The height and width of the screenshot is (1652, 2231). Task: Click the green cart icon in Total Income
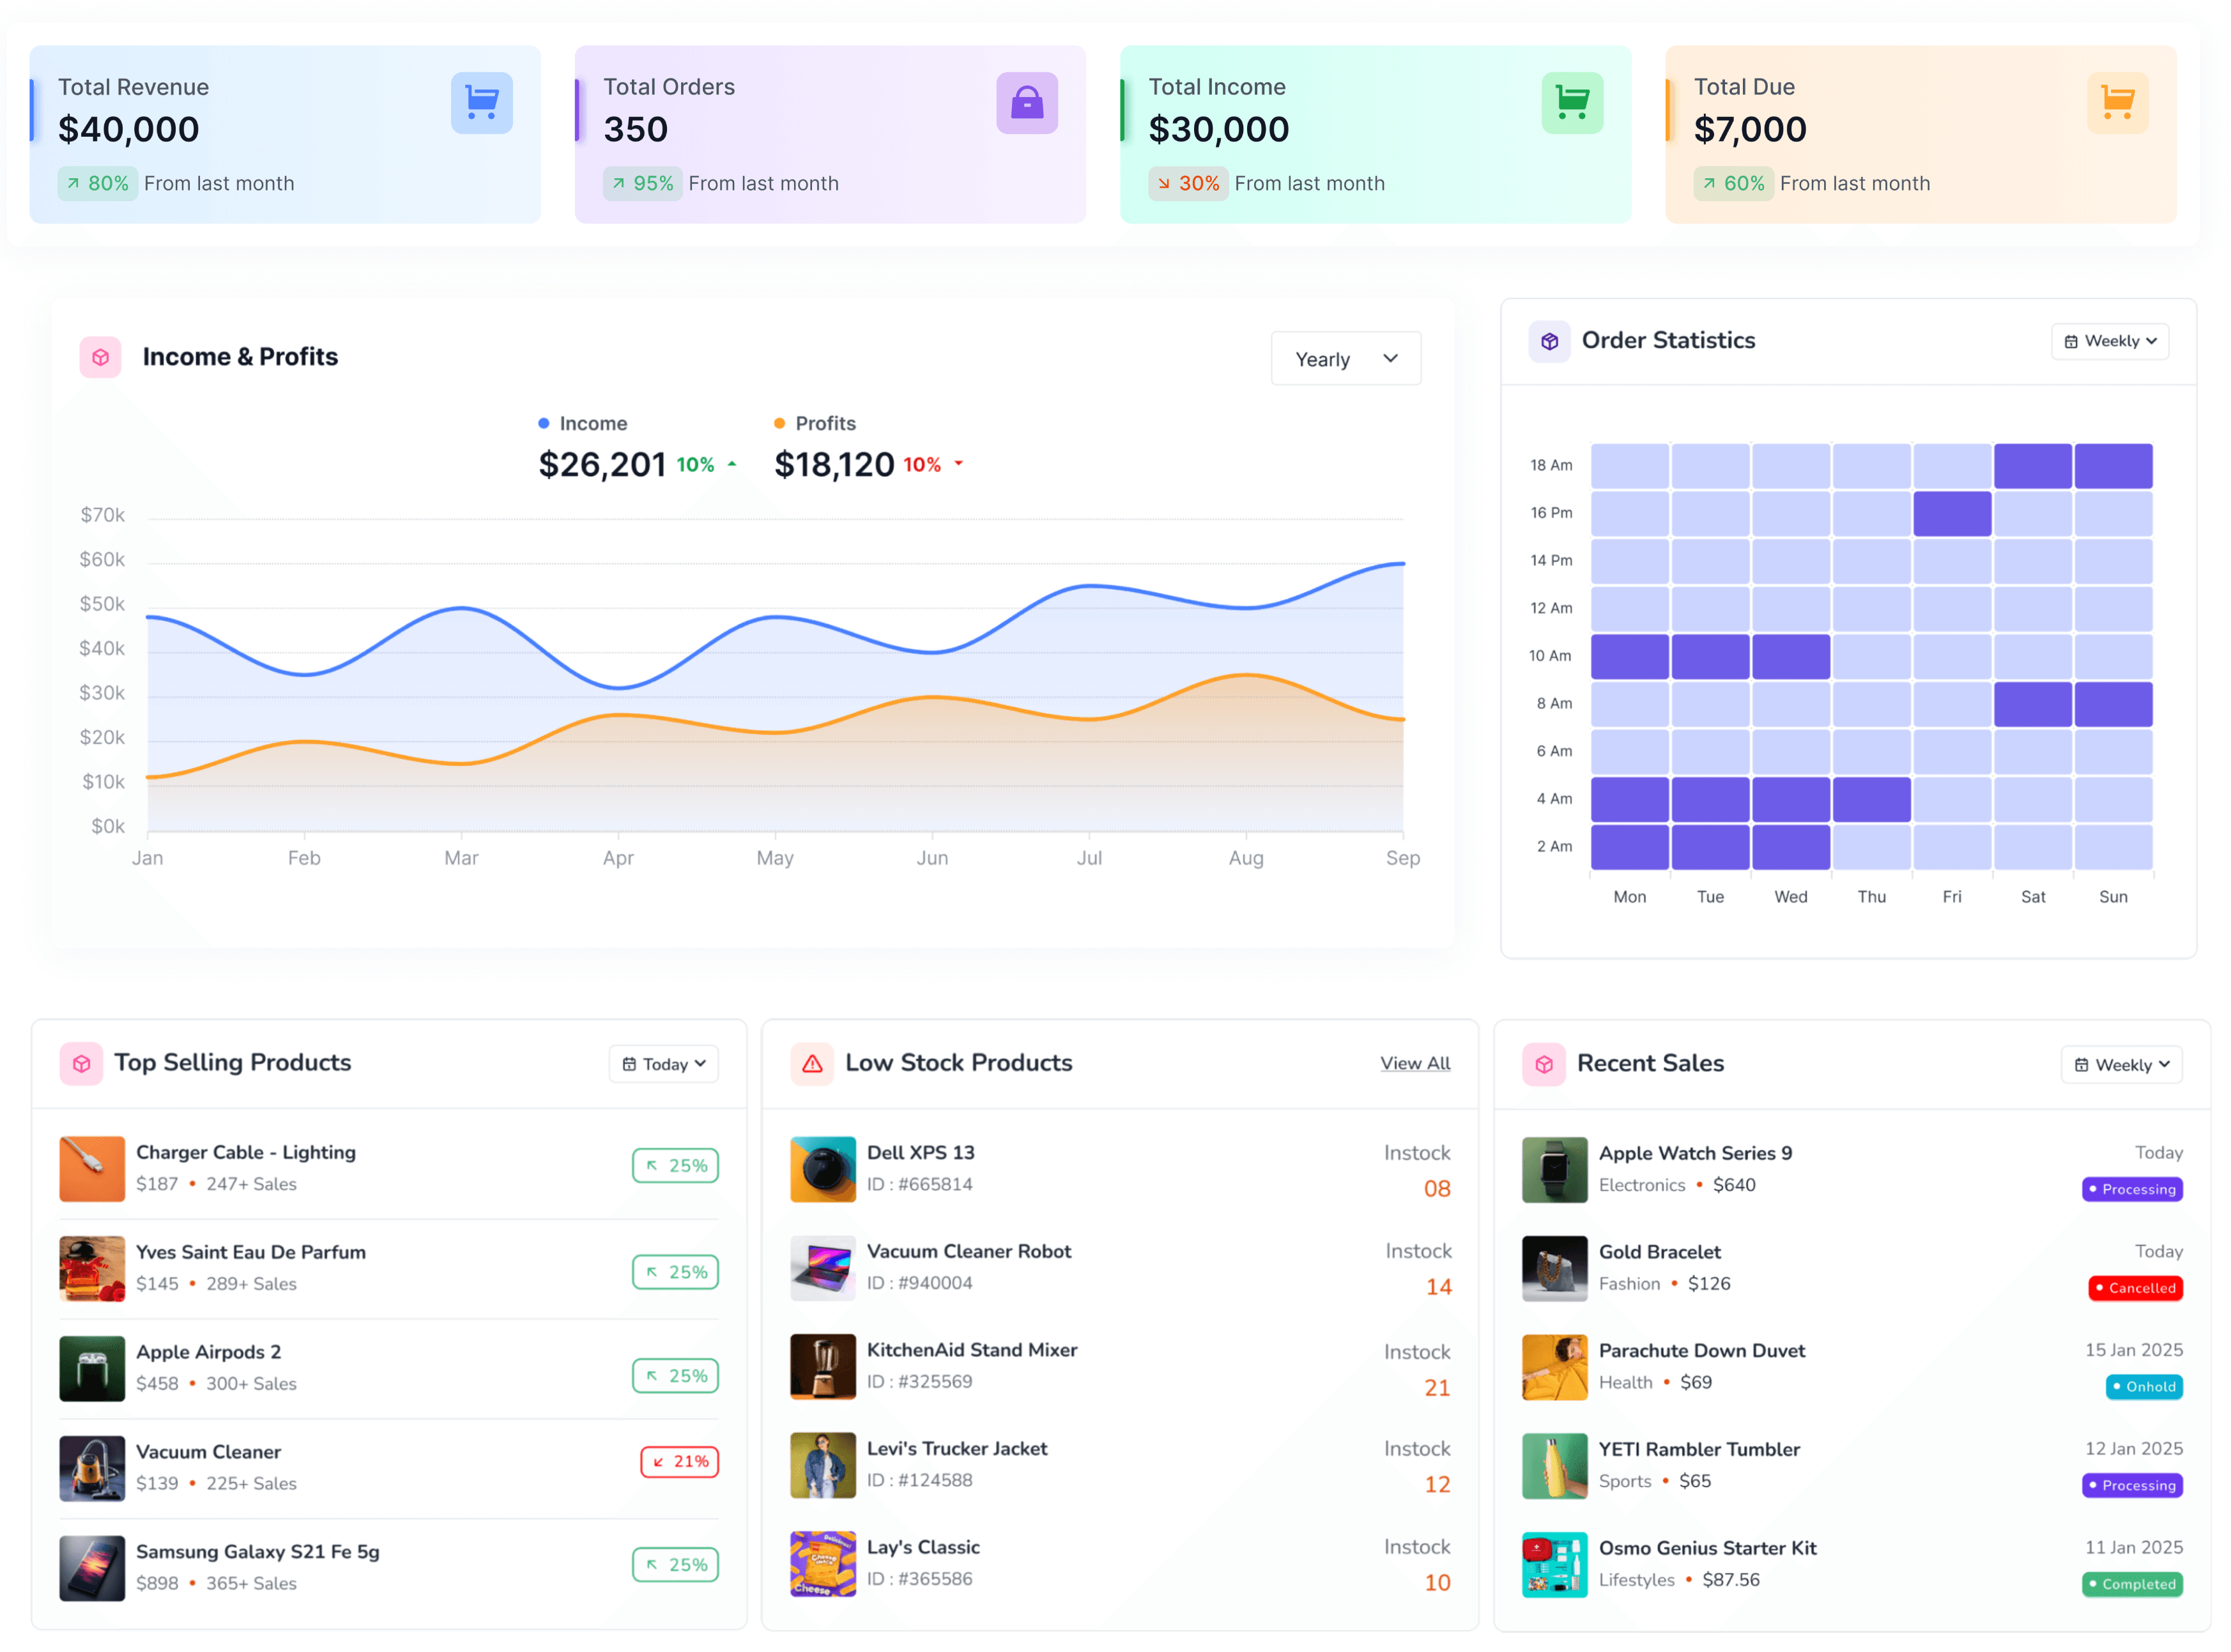pos(1571,102)
